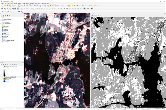166x110 pixels.
Task: Click the EPSG CRS button in status bar
Action: tap(157, 109)
